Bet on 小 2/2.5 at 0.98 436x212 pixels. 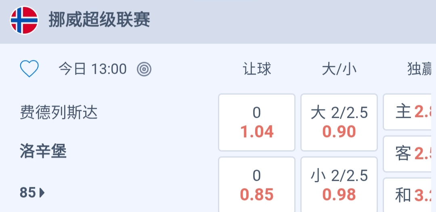click(339, 185)
